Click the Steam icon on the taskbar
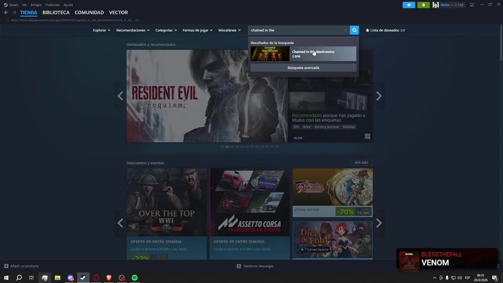503x283 pixels. coord(83,278)
